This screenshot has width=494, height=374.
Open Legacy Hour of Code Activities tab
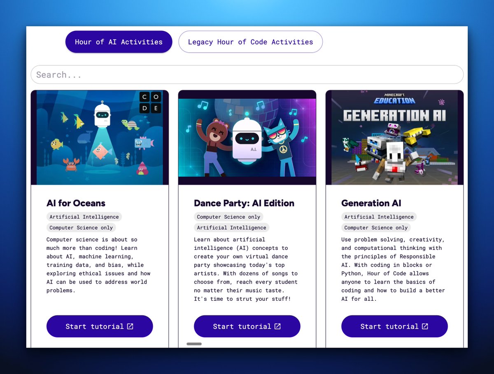click(250, 42)
